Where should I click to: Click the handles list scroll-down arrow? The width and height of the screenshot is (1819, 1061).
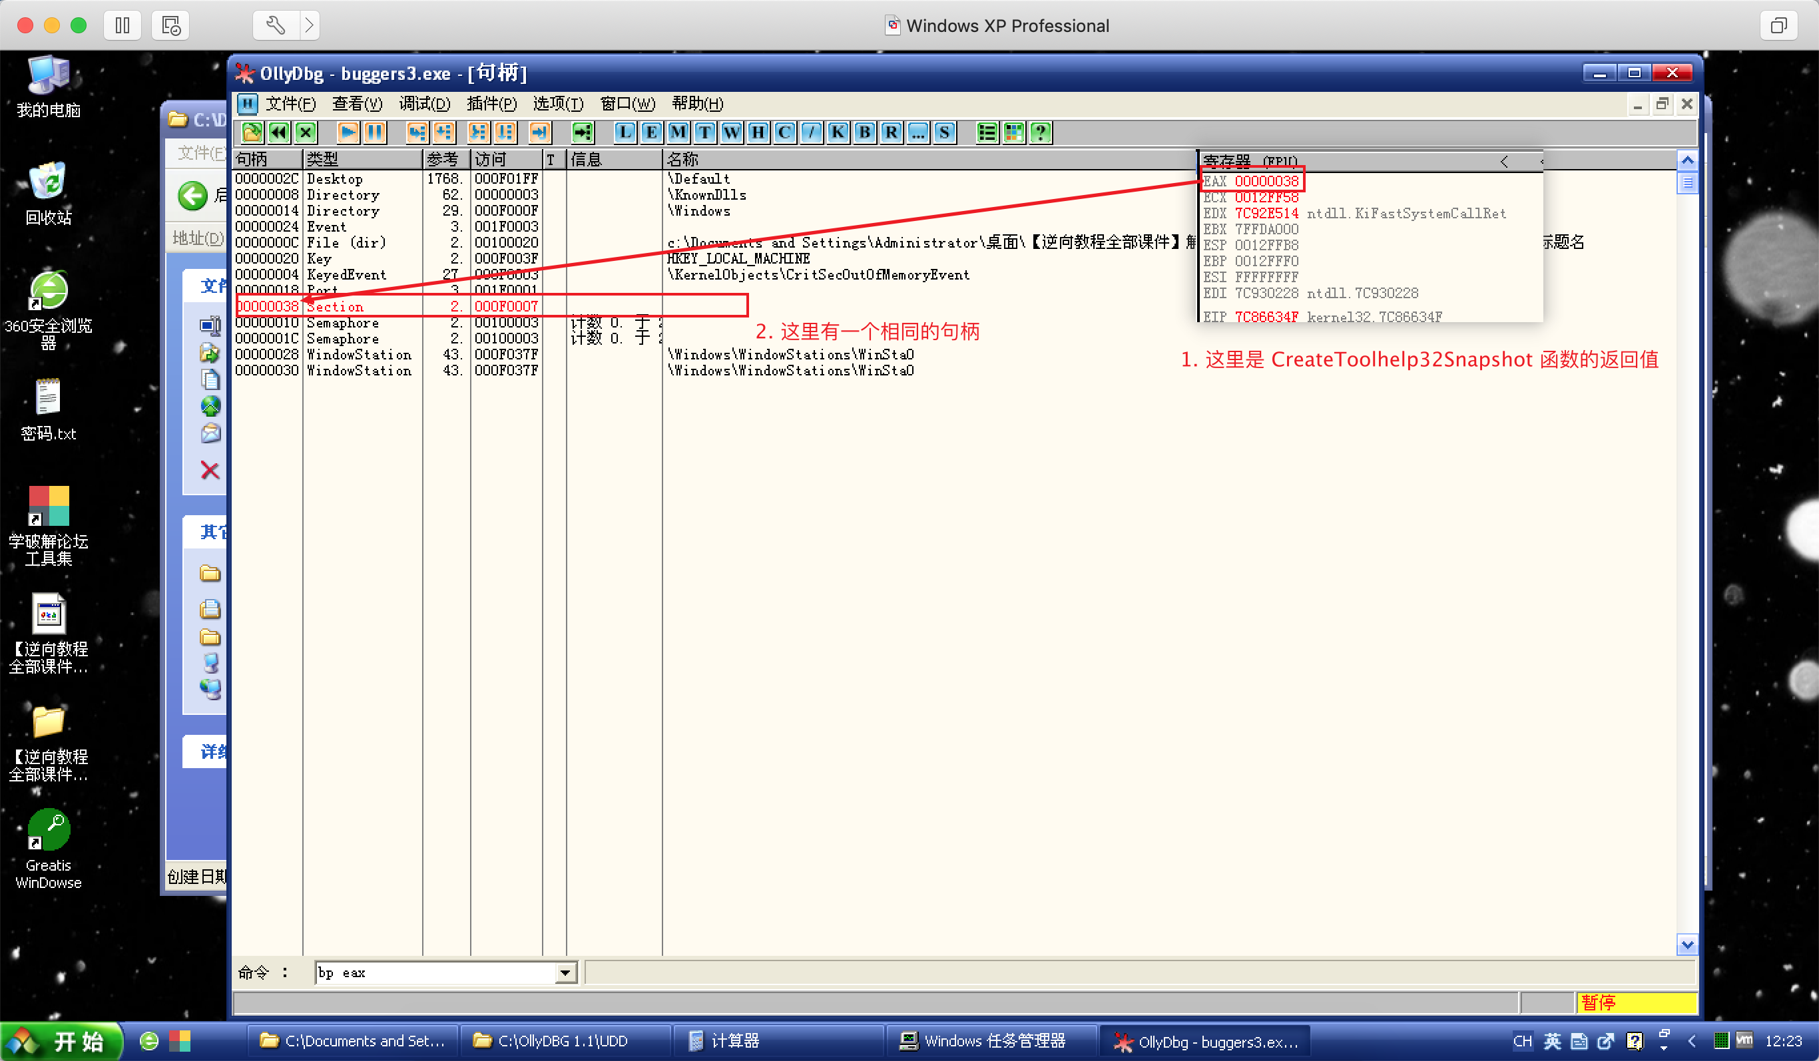pos(1687,944)
